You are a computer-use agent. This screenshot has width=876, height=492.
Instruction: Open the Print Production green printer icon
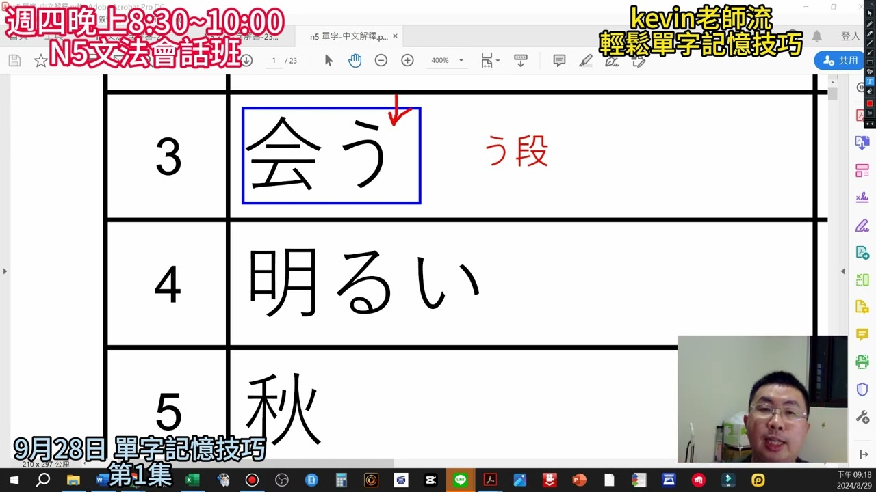862,362
